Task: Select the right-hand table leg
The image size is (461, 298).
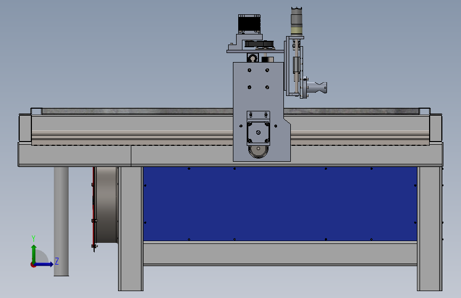Action: coord(430,229)
